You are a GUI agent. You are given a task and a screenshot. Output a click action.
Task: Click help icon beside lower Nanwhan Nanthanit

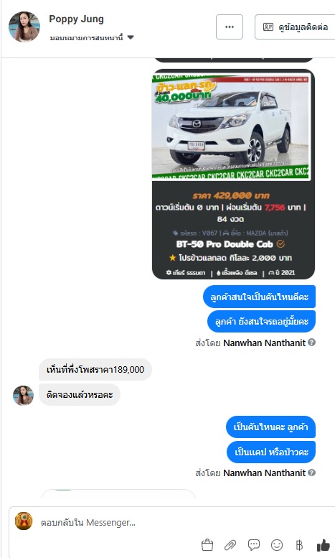311,473
